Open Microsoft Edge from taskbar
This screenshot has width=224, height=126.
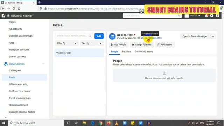coord(92,123)
